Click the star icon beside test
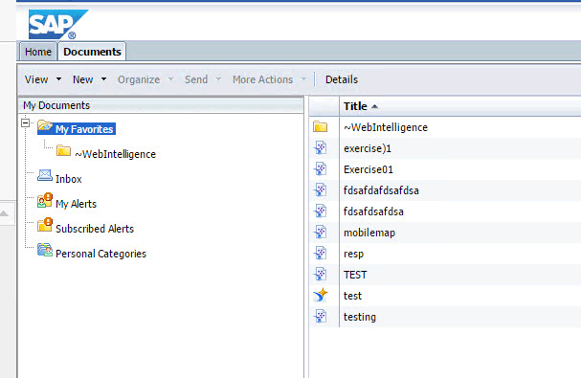 click(321, 296)
